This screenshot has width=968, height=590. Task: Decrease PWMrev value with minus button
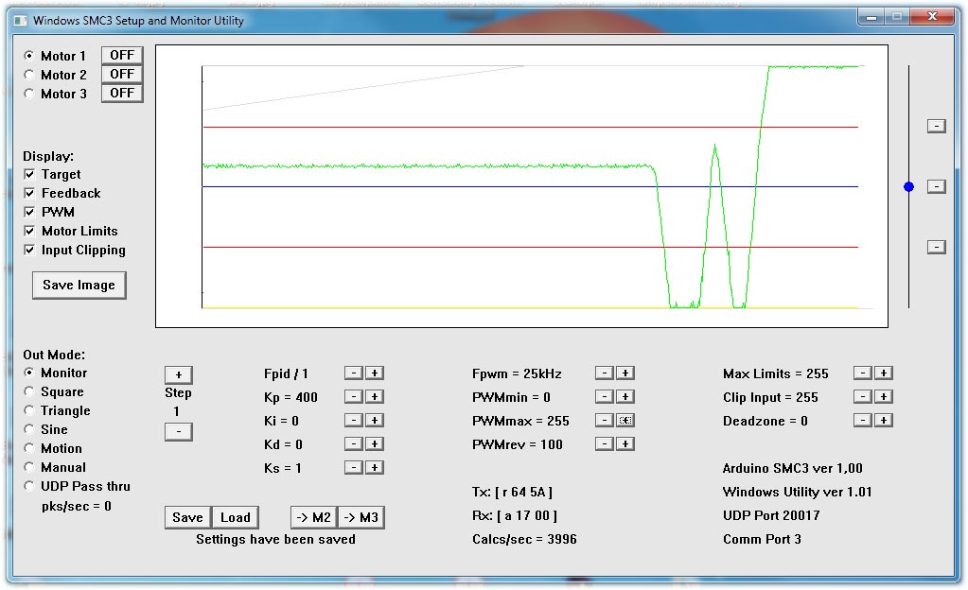(604, 443)
